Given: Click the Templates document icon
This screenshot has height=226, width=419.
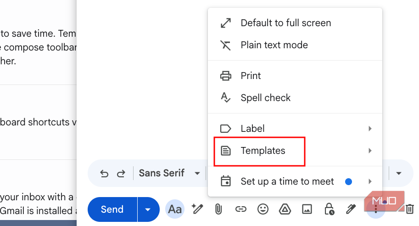Looking at the screenshot, I should pos(226,151).
